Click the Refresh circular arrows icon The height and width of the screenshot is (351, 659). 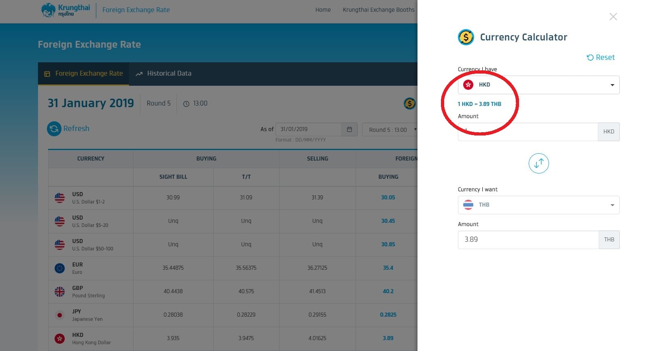54,129
